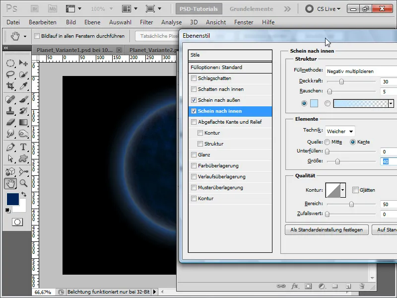Select the Grundelemente workspace

[x=252, y=9]
